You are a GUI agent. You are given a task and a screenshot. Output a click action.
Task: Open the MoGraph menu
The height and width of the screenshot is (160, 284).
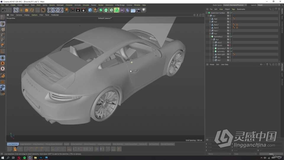[x=60, y=5]
